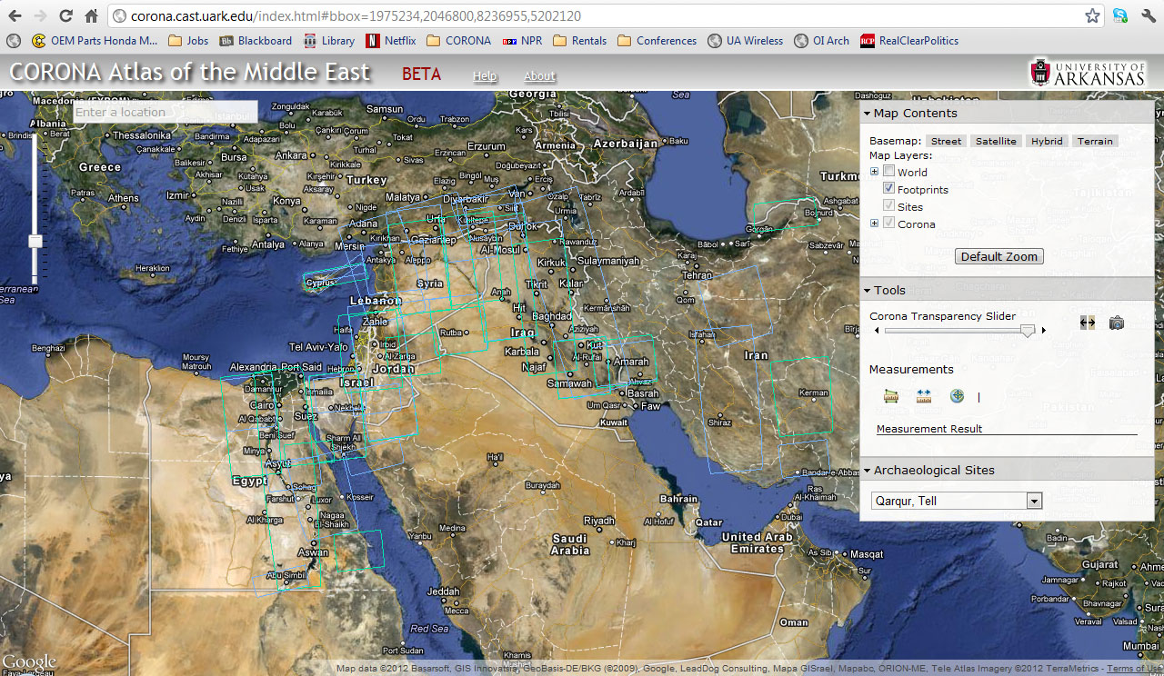
Task: Switch basemap to Street
Action: (946, 141)
